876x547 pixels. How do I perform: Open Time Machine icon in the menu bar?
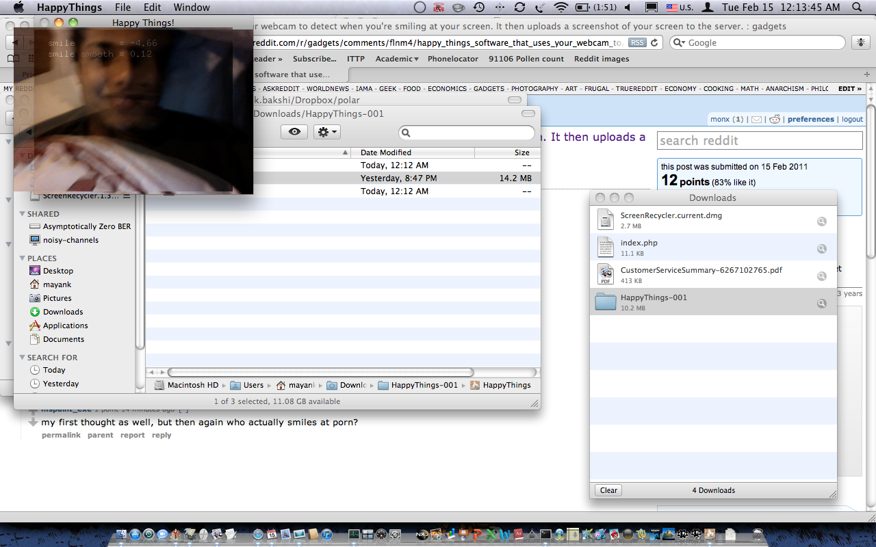[x=479, y=8]
